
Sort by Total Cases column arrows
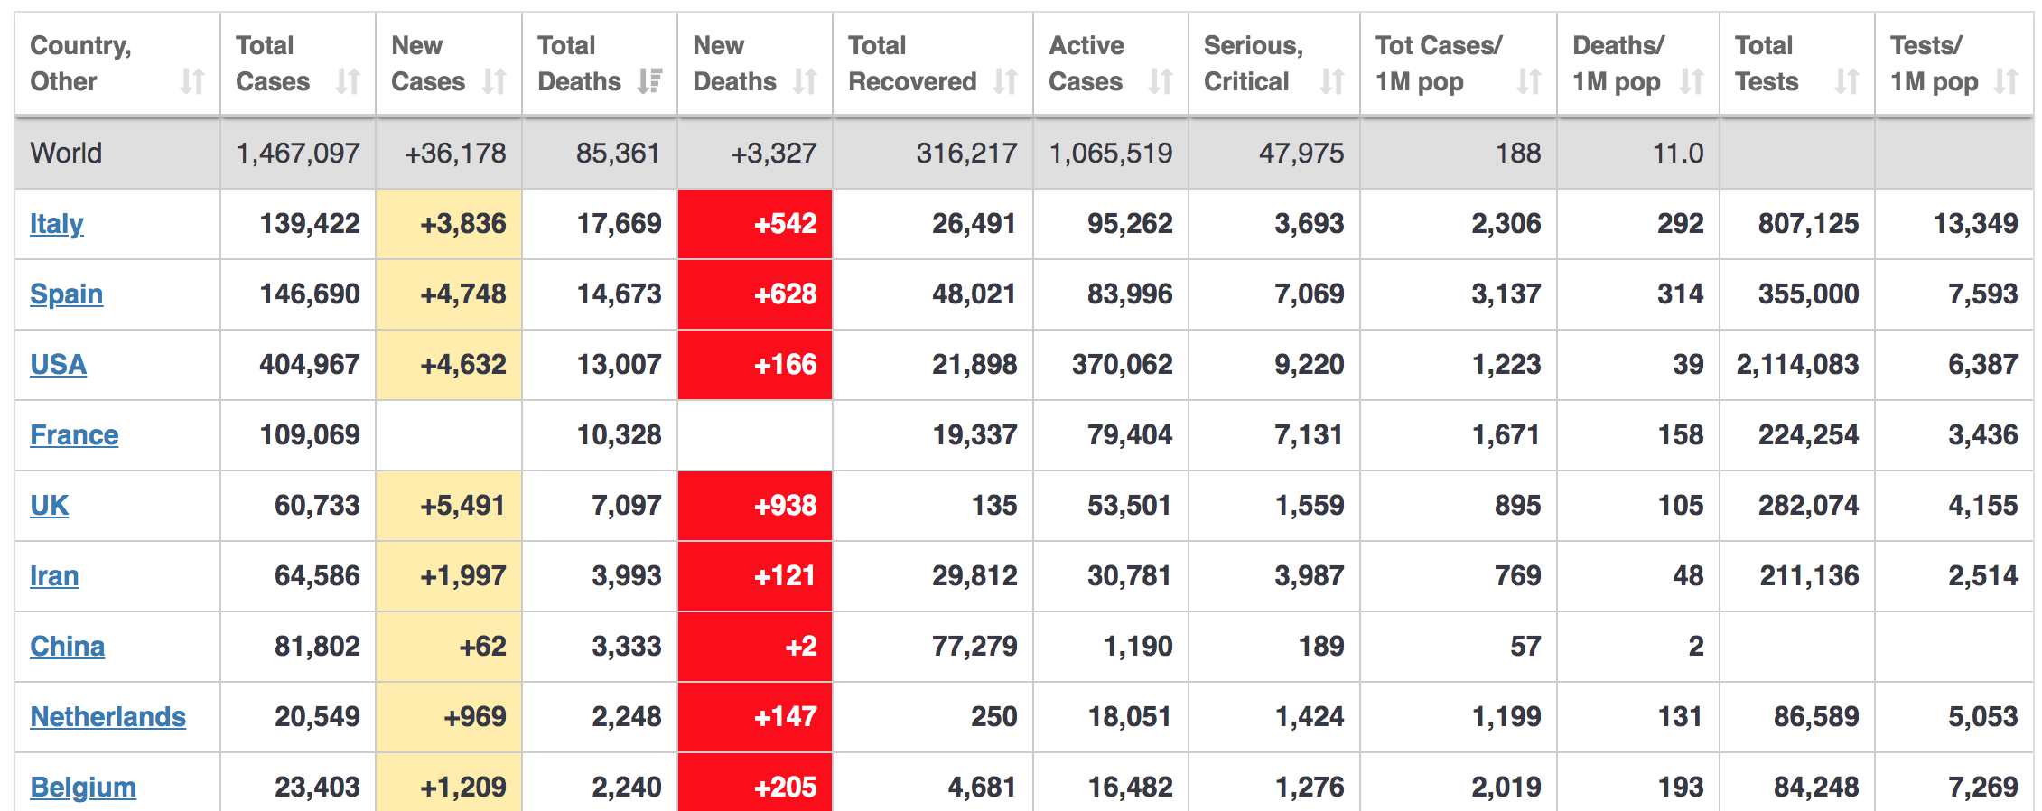point(348,81)
